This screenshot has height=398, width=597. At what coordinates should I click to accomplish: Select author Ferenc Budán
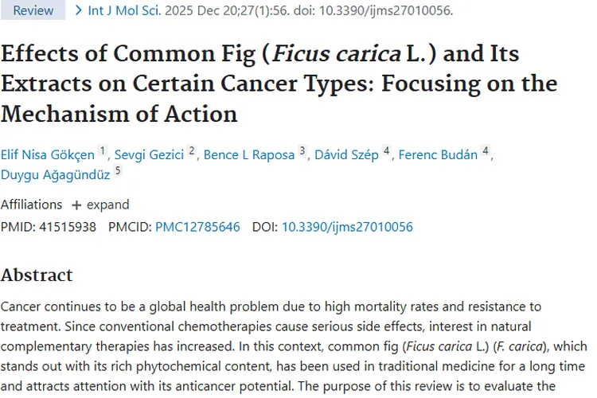tap(436, 155)
